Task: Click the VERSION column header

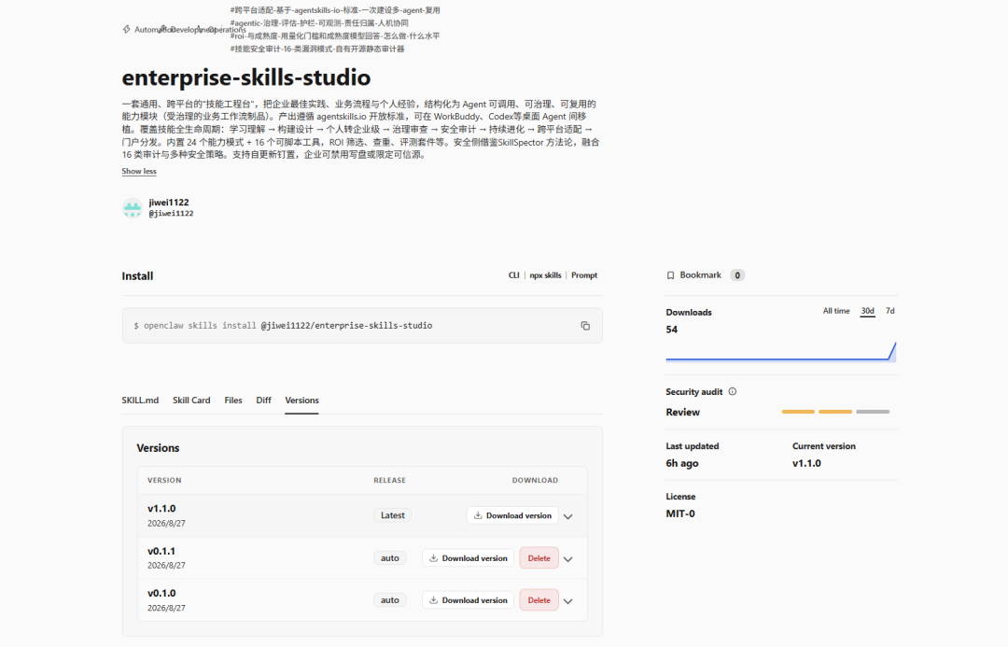Action: tap(164, 481)
